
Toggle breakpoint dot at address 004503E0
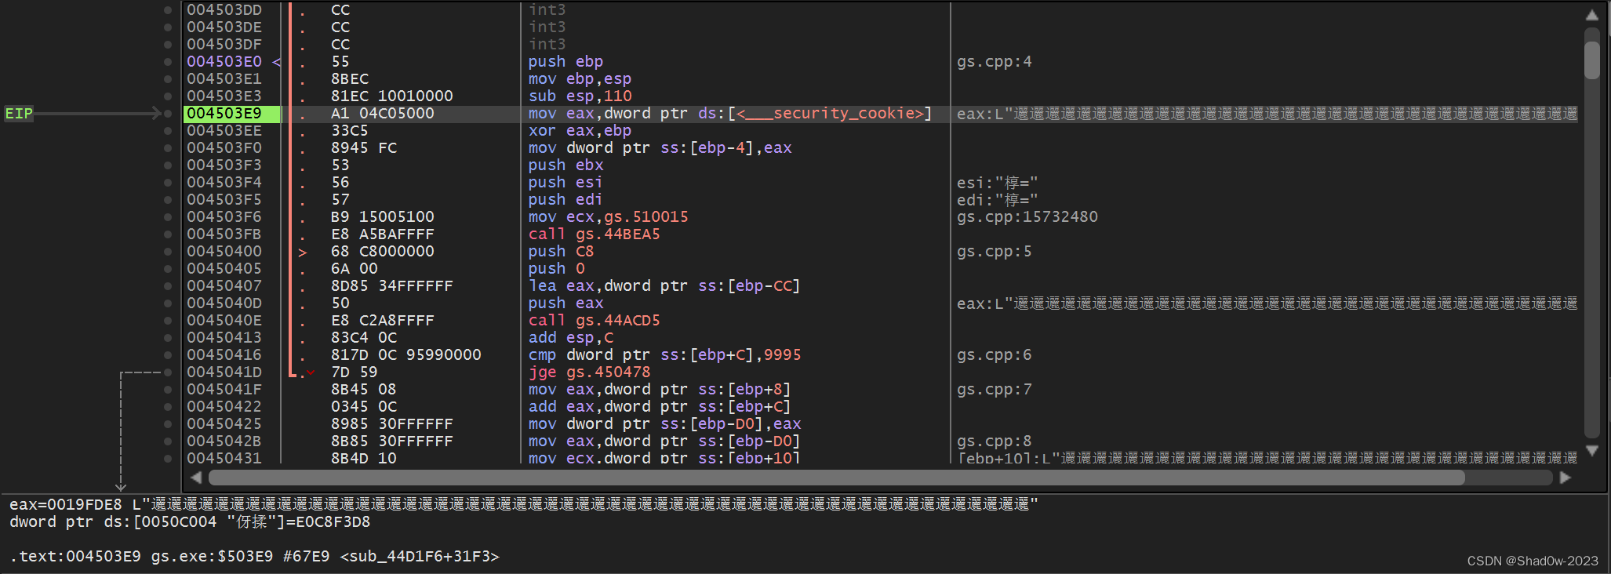point(168,62)
